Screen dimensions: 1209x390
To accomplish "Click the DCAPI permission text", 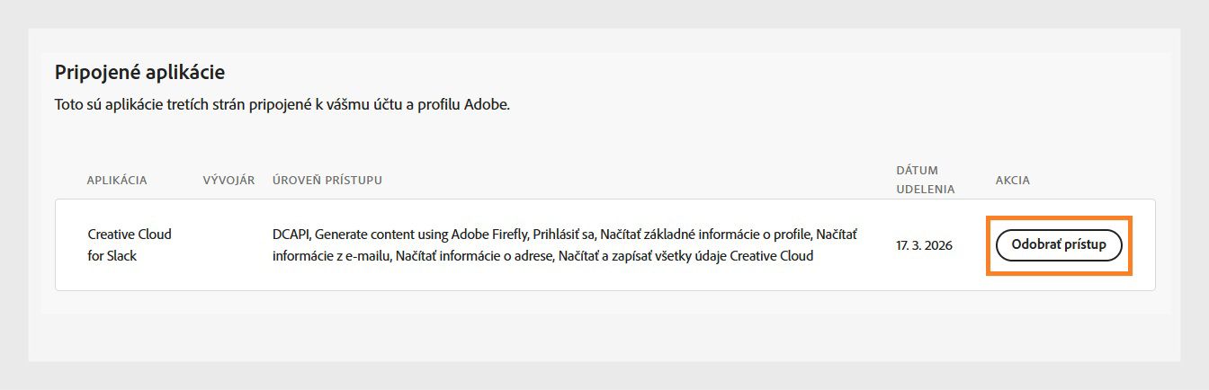I will click(x=291, y=235).
